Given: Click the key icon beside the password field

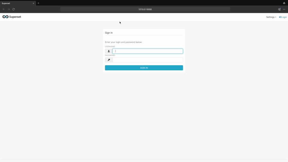Looking at the screenshot, I should click(x=109, y=60).
